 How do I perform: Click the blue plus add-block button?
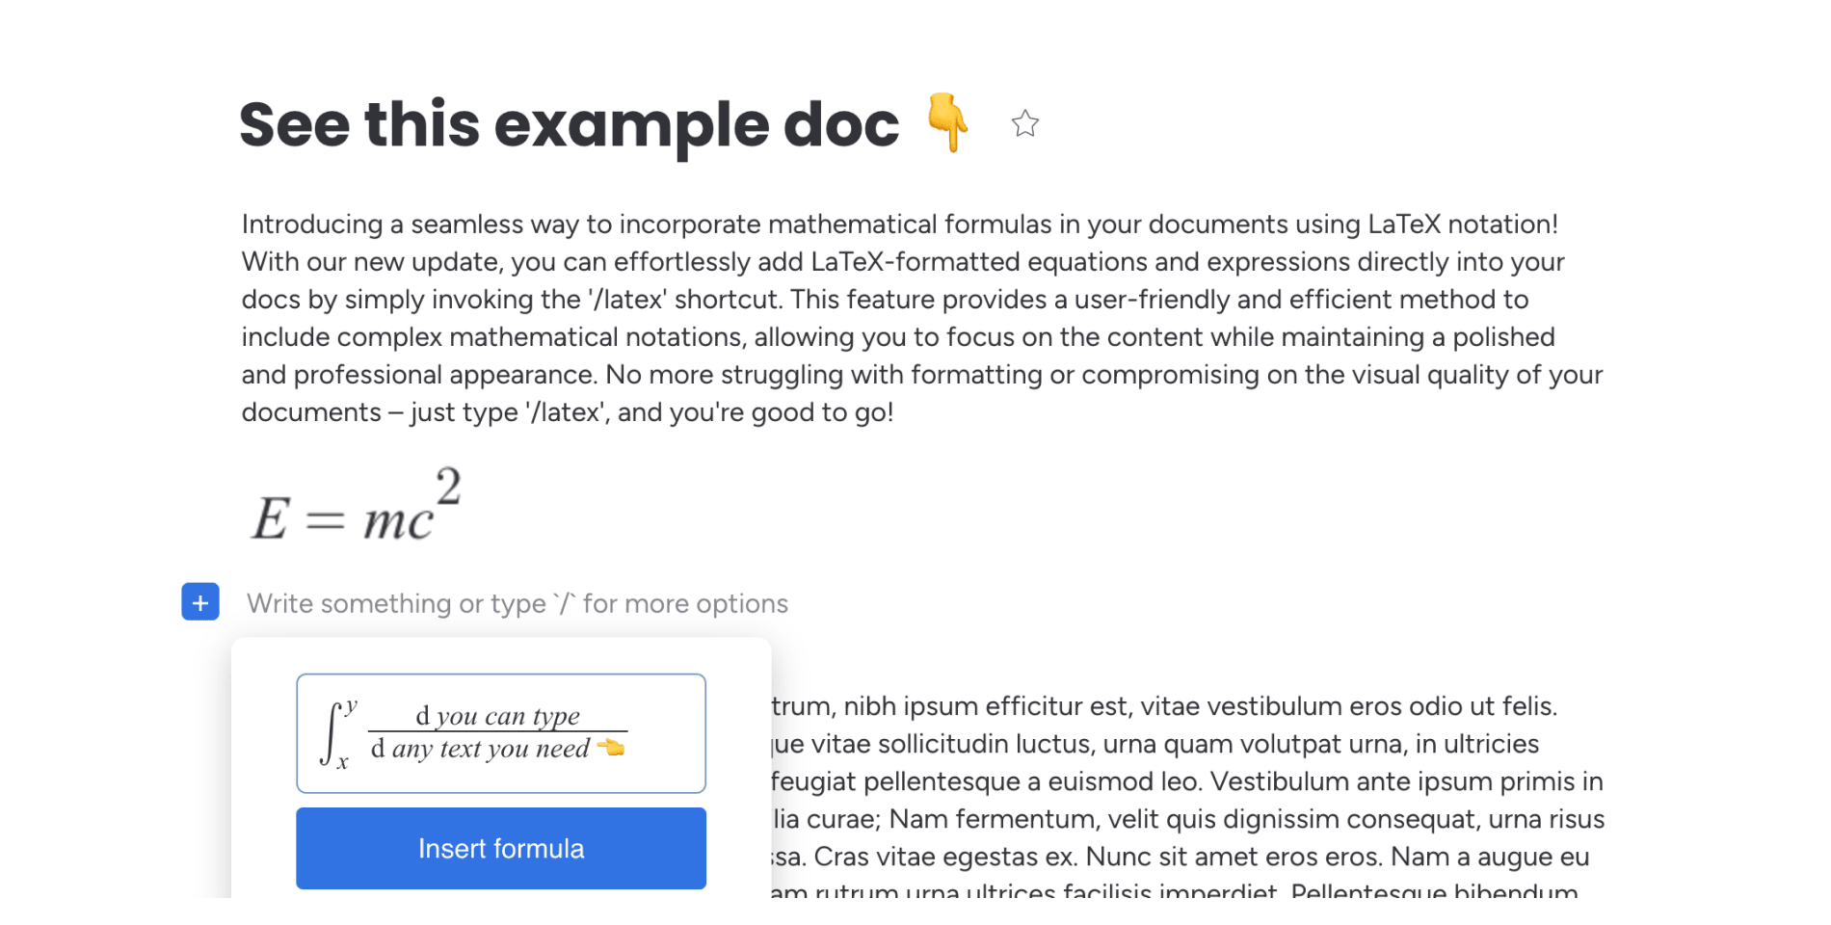(200, 602)
